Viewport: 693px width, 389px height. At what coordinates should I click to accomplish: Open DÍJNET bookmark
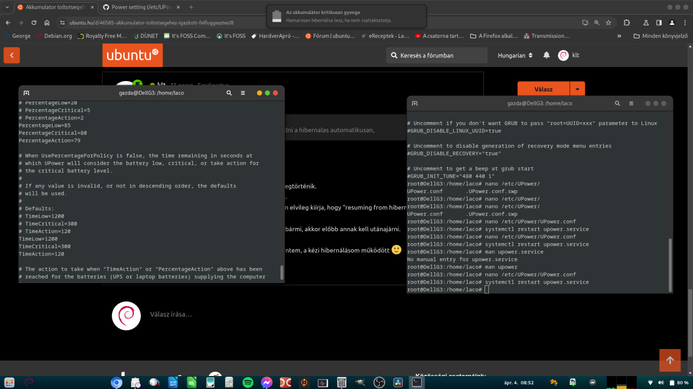(145, 36)
